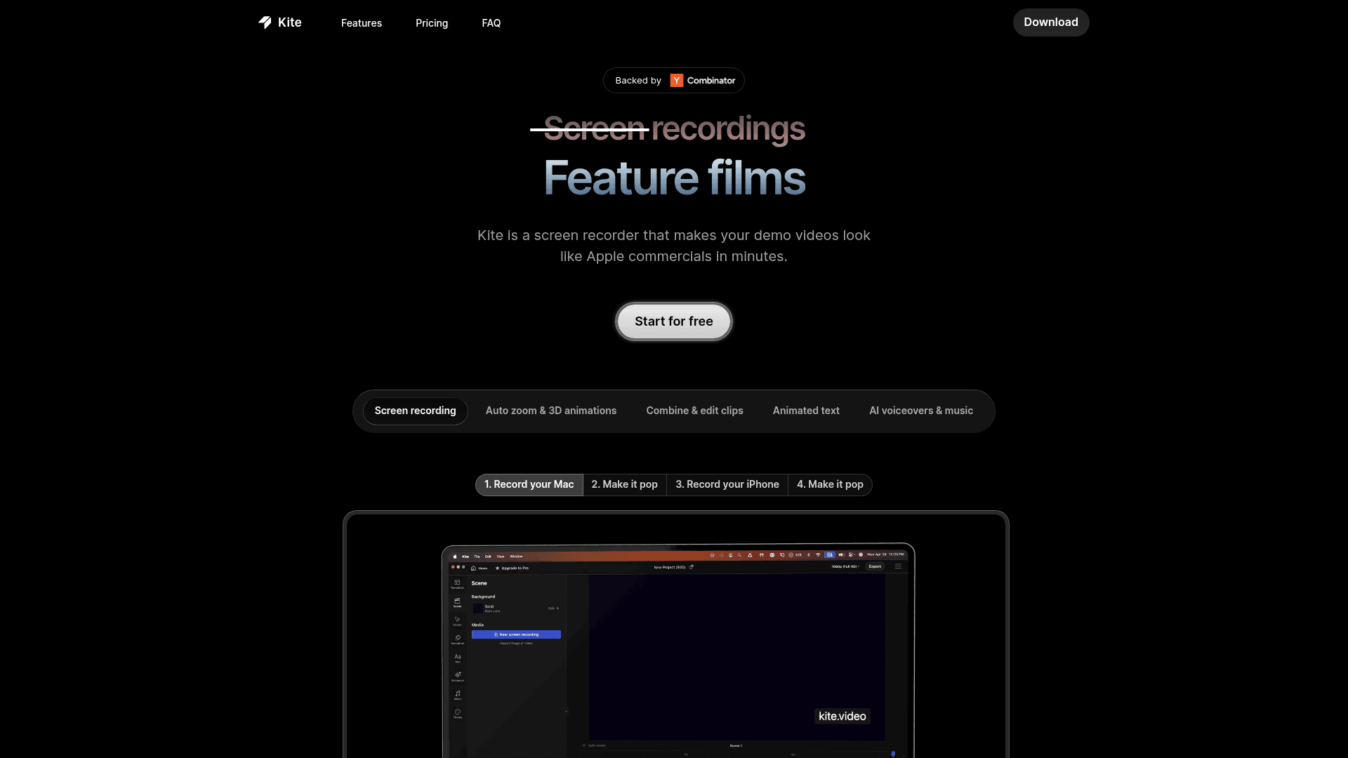Click share icon beside New Project title

click(x=691, y=567)
